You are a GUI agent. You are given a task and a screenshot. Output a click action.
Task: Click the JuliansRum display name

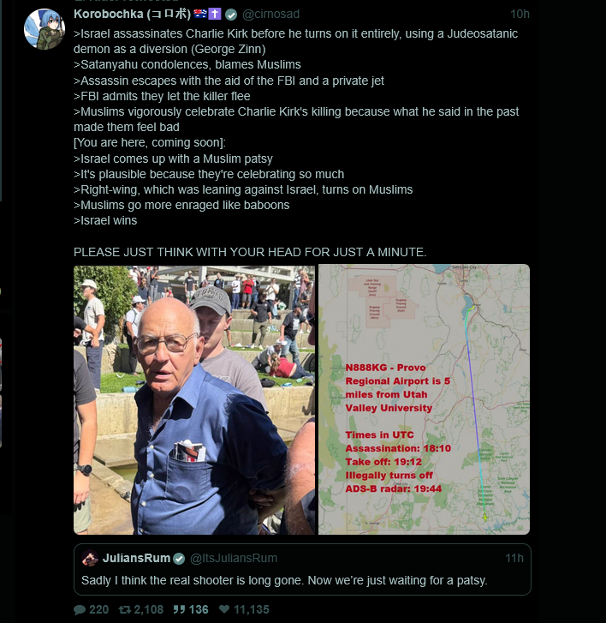point(136,558)
